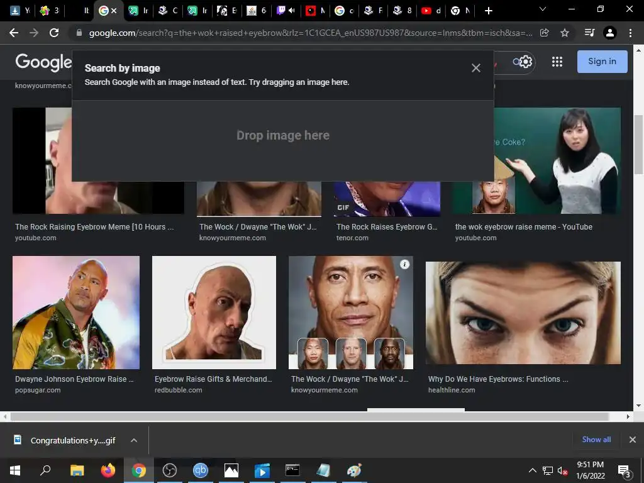This screenshot has width=644, height=483.
Task: Click the Chrome taskbar icon
Action: pyautogui.click(x=139, y=470)
